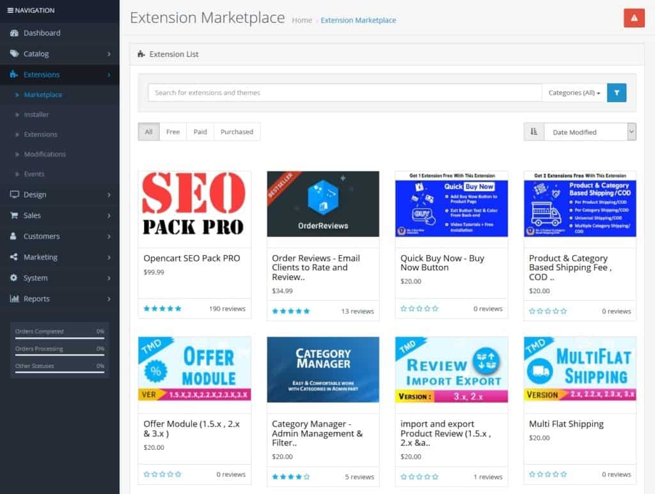Click the Home breadcrumb link
This screenshot has width=655, height=494.
point(302,20)
